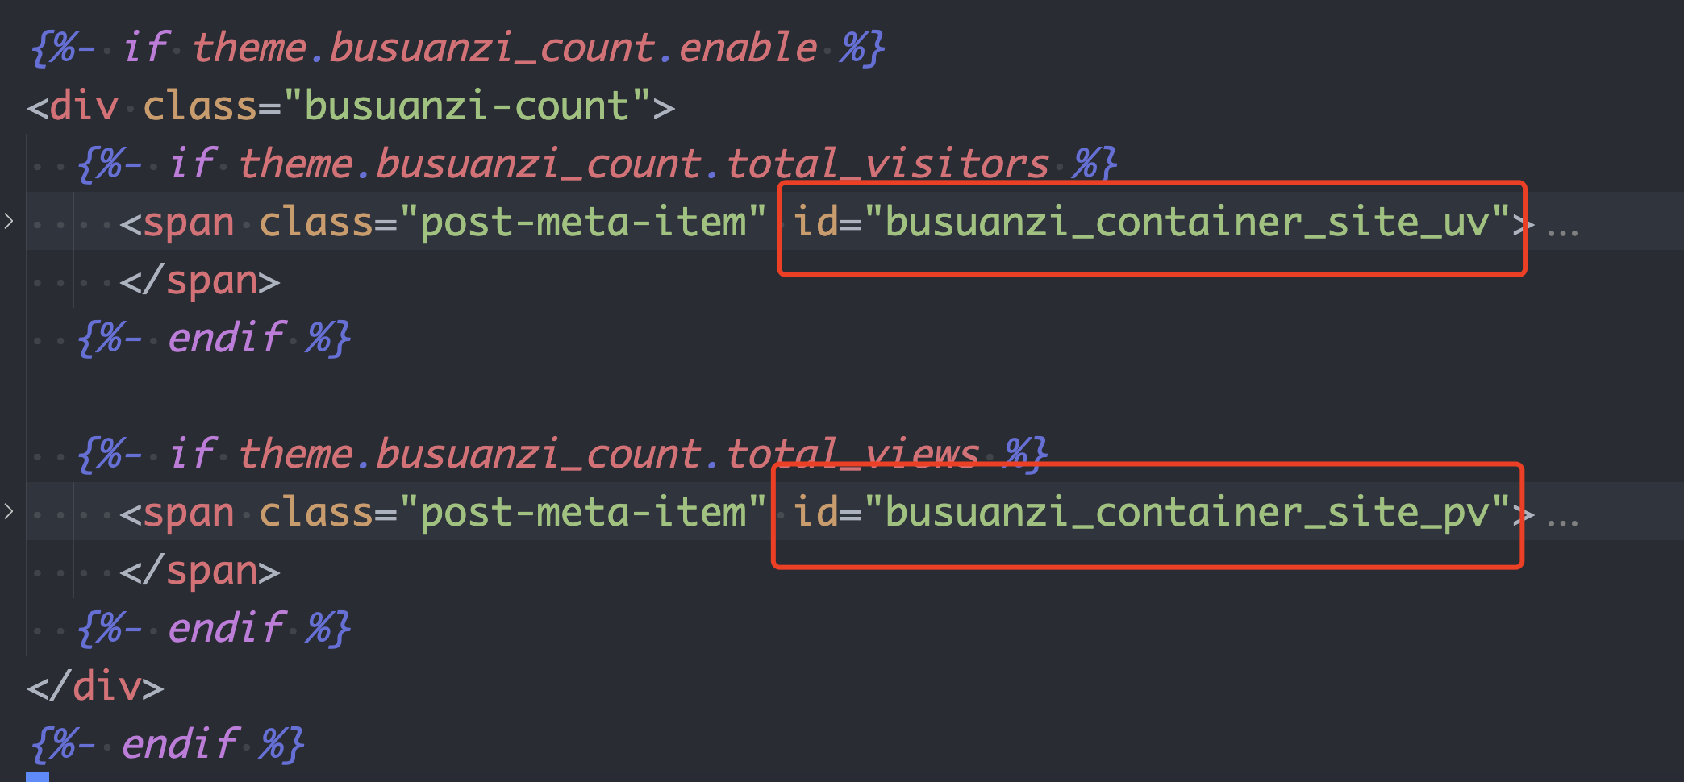
Task: Click ellipsis after busuanzi_container_site_pv line
Action: click(1562, 522)
